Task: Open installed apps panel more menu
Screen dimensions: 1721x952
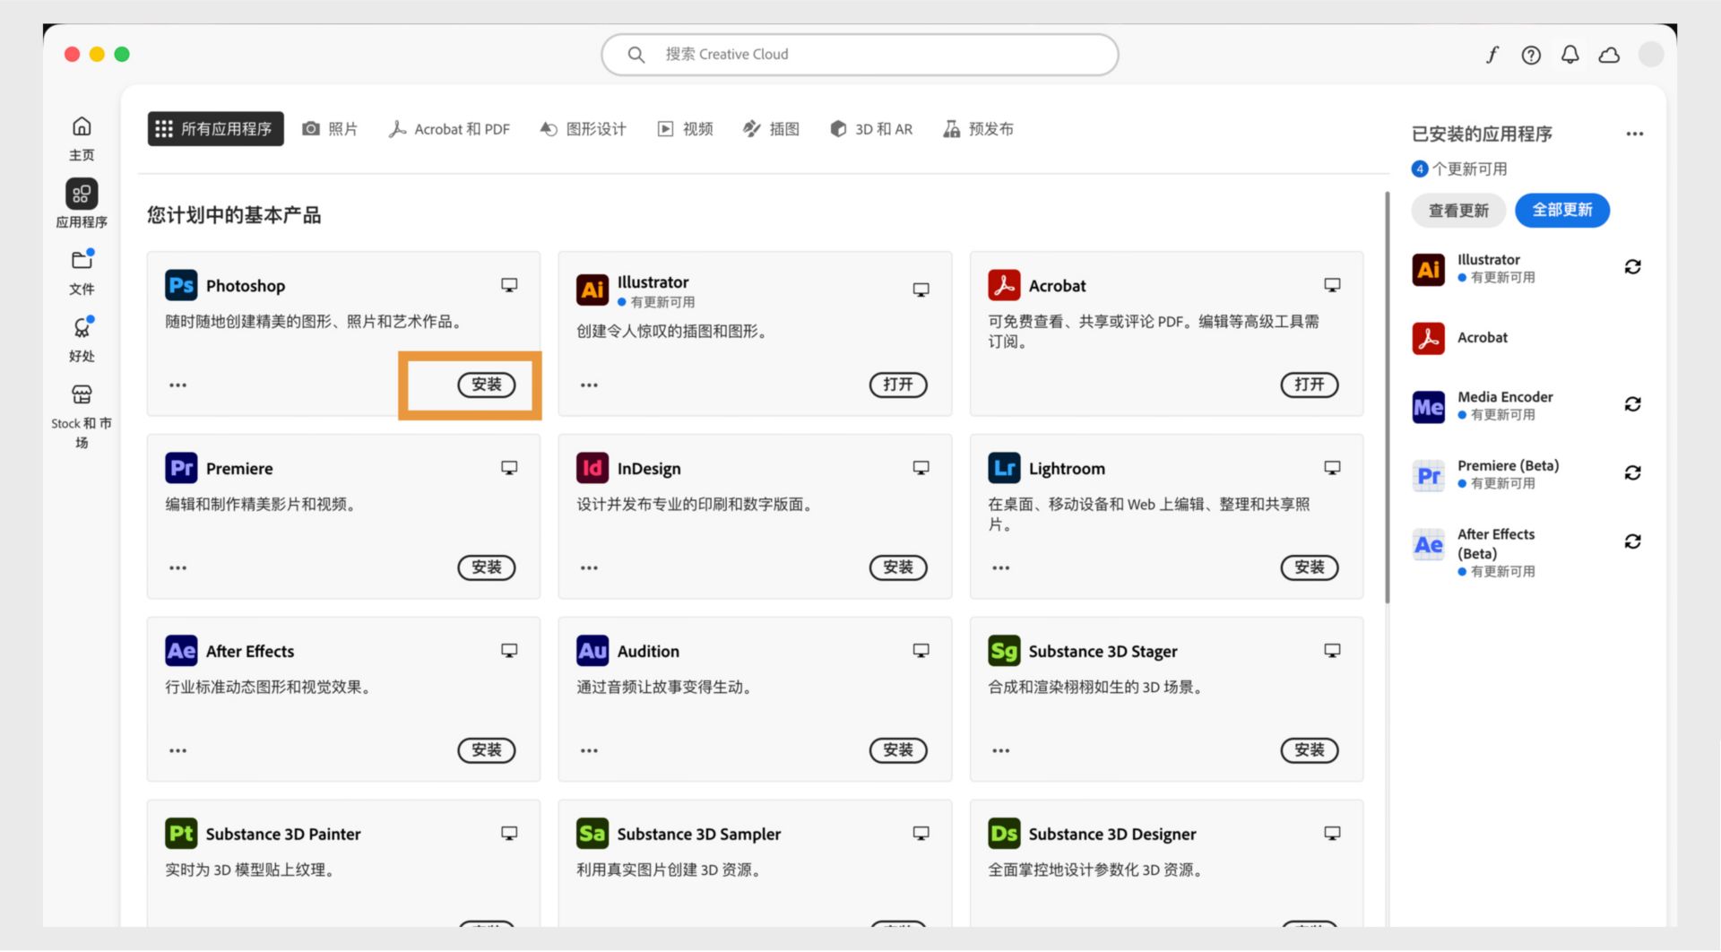Action: click(1635, 134)
